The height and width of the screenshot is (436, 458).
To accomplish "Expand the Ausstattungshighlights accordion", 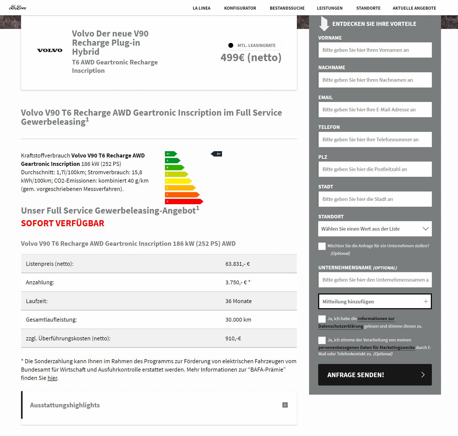I will 159,405.
